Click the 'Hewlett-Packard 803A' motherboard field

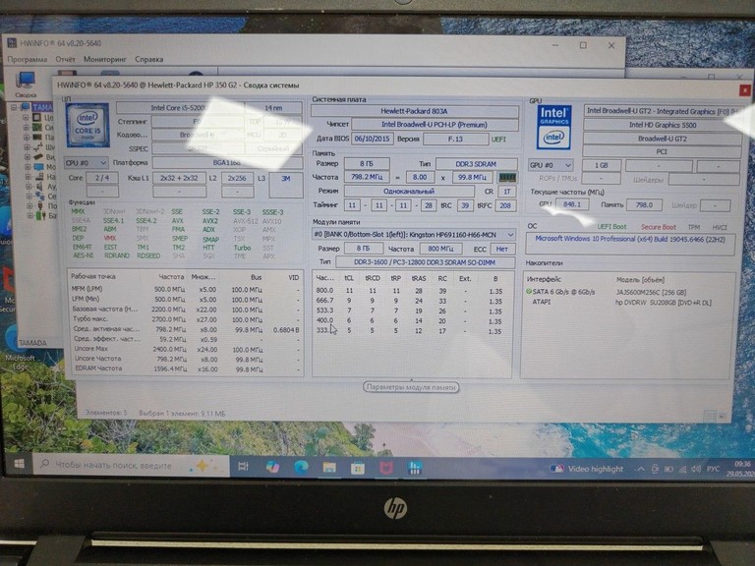pos(415,111)
